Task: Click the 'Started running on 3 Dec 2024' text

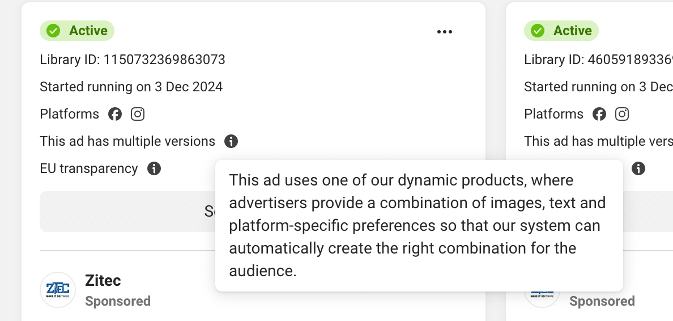Action: 131,87
